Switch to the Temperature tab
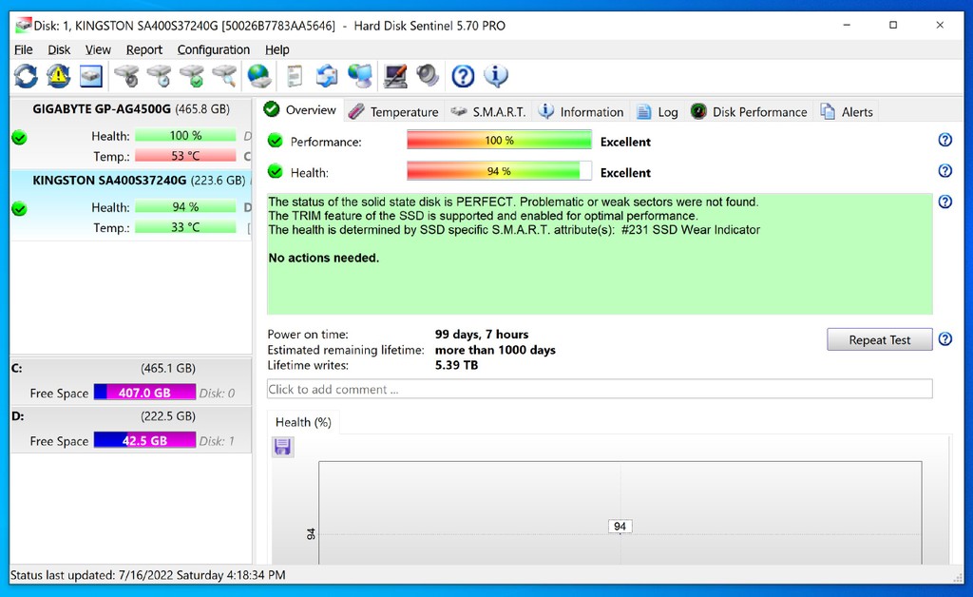The height and width of the screenshot is (597, 973). coord(393,112)
